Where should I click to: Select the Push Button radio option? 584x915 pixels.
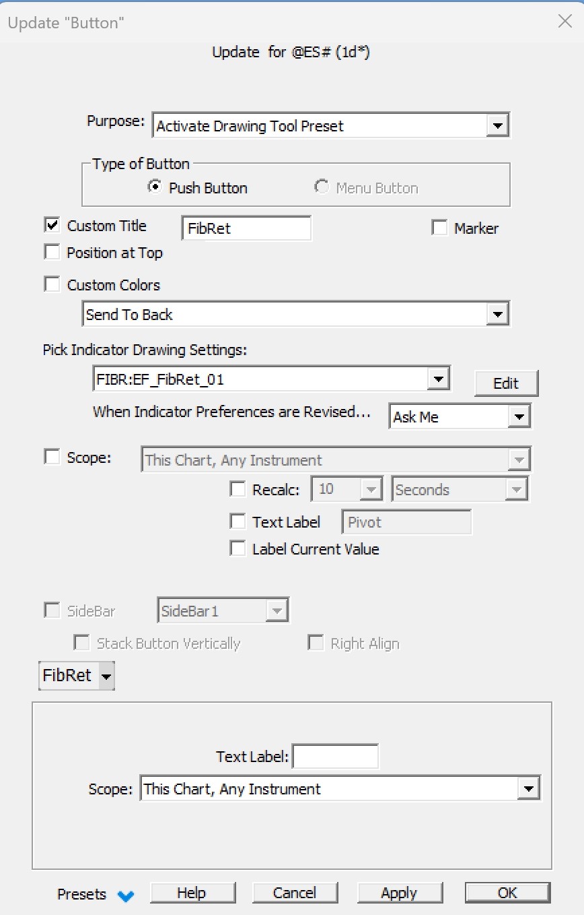pos(155,188)
